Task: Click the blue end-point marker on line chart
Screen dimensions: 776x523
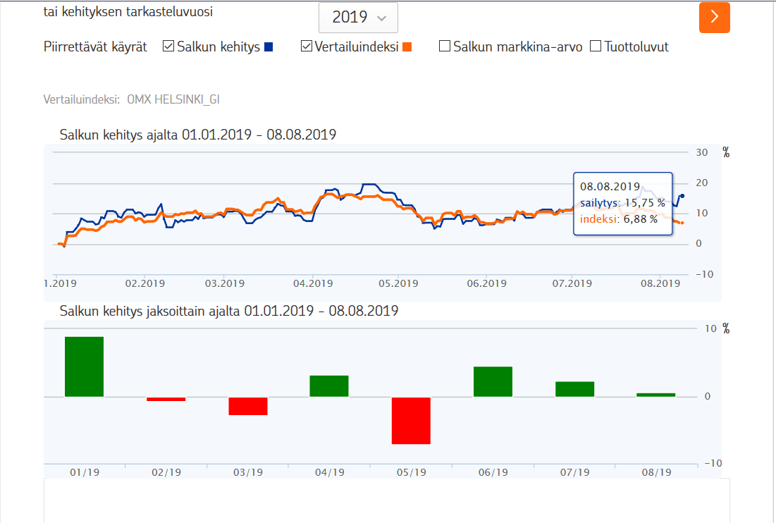Action: 682,196
